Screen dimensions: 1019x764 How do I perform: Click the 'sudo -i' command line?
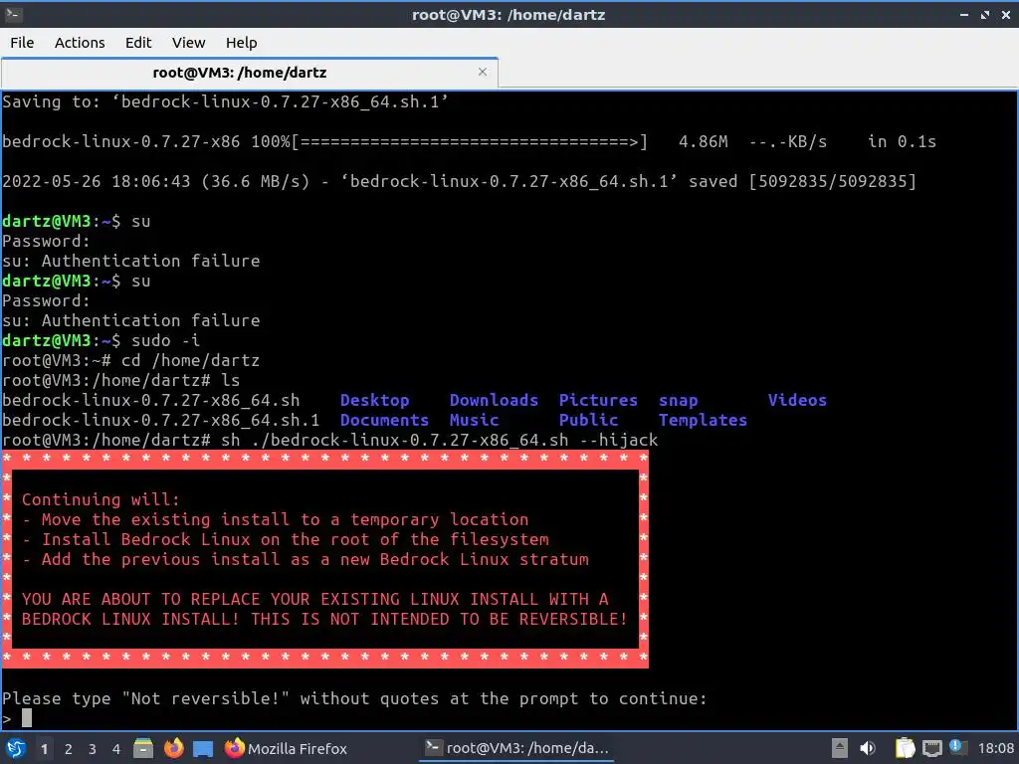coord(101,340)
